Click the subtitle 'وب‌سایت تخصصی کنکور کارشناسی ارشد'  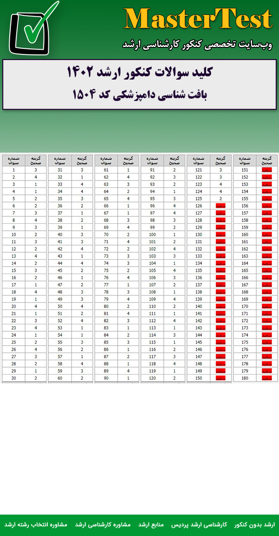tap(197, 44)
